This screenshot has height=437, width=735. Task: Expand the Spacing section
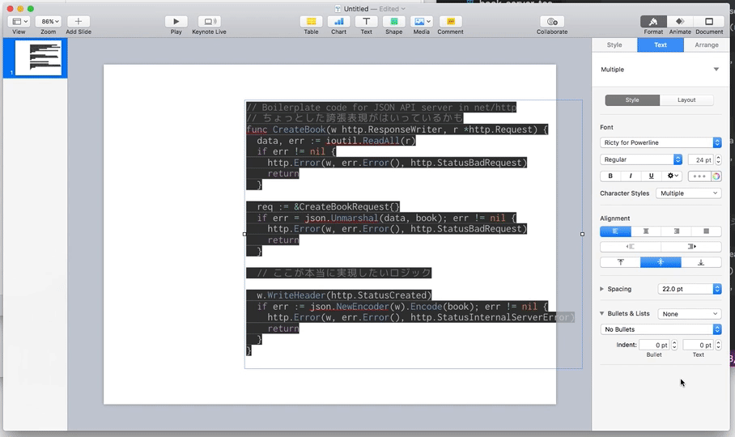click(602, 289)
